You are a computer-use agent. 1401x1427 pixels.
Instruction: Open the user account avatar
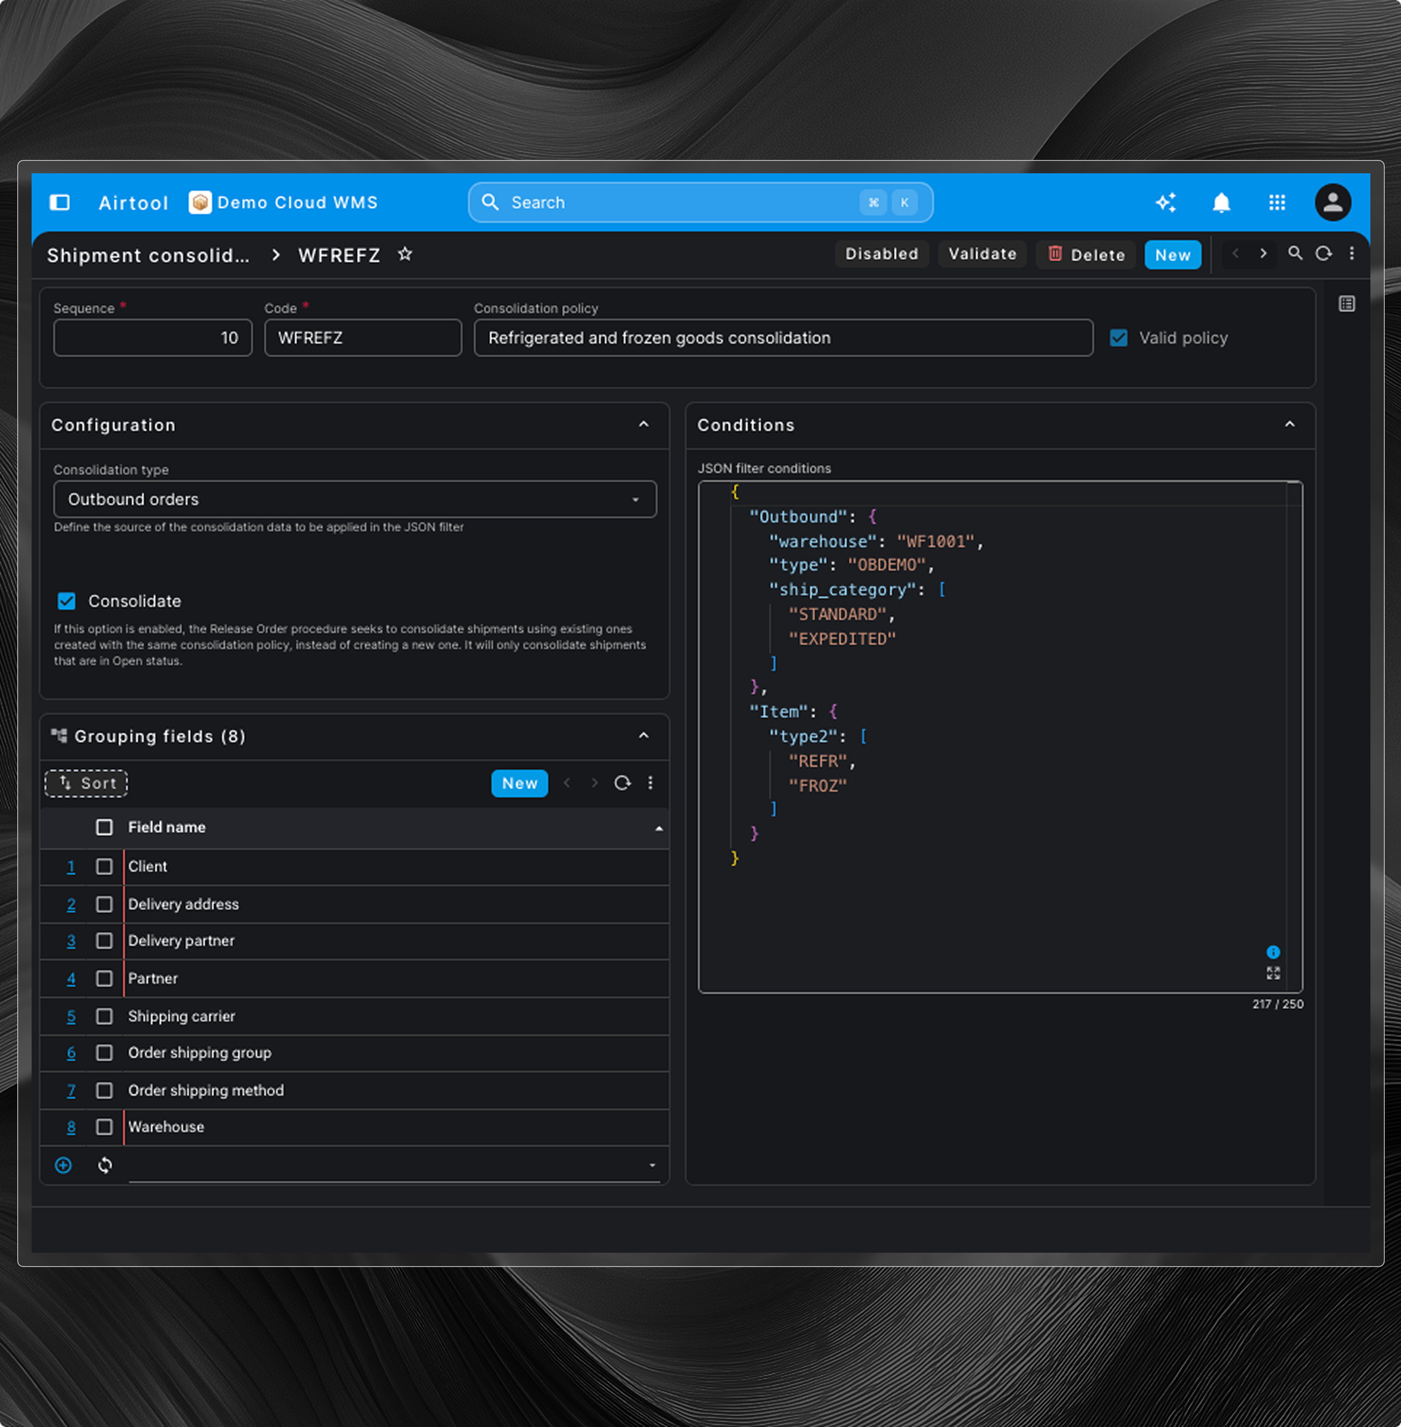1333,202
